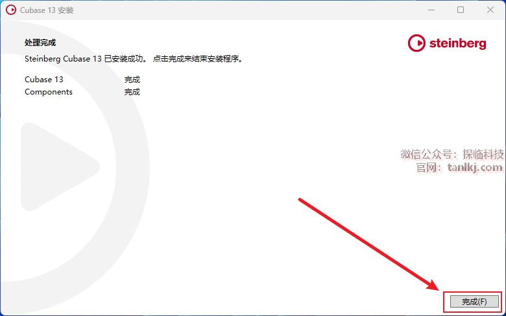The width and height of the screenshot is (506, 316).
Task: Click the Cubase icon in the title bar
Action: [11, 10]
